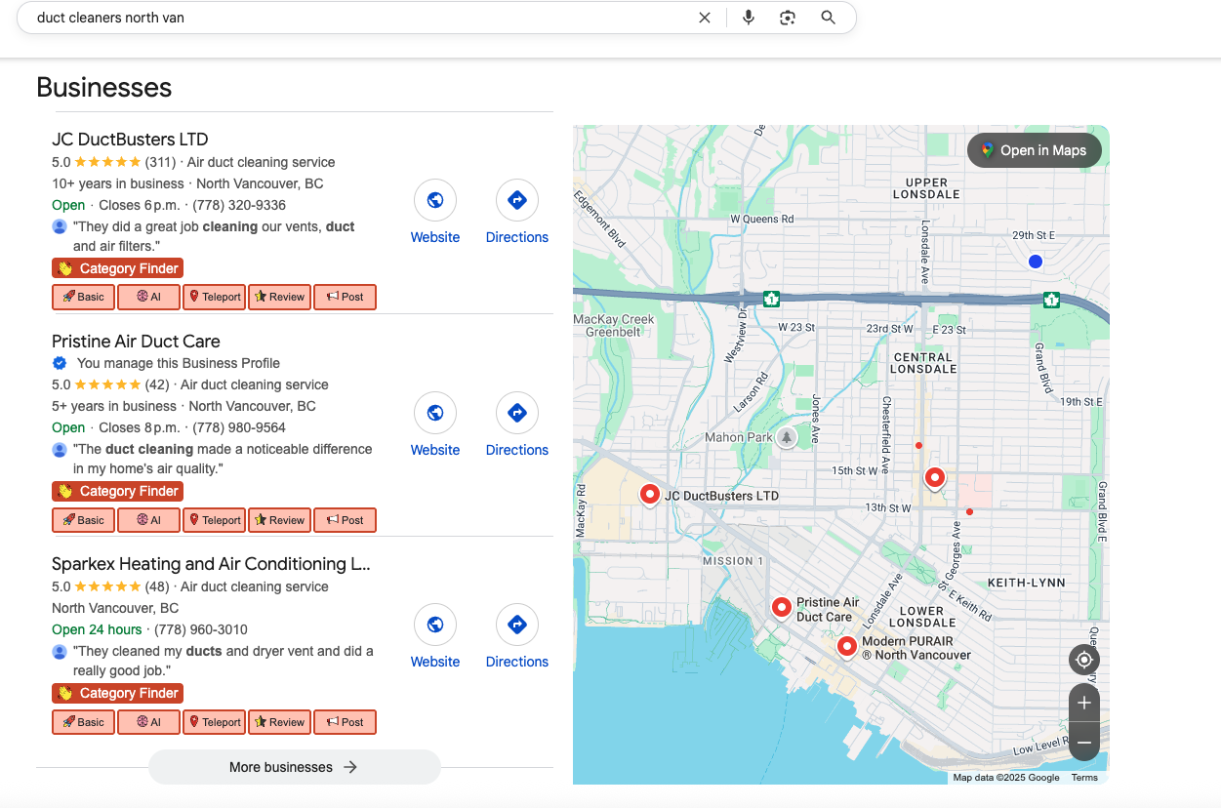The image size is (1221, 808).
Task: Click the Mahon Park marker on the map
Action: coord(787,437)
